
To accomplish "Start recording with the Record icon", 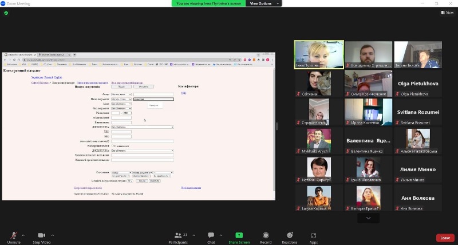I will click(266, 235).
